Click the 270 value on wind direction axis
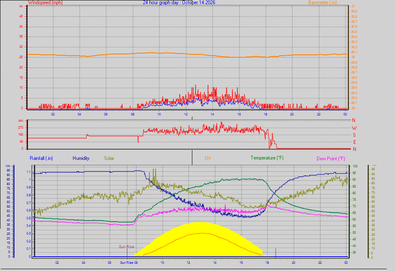This screenshot has height=272, width=395. coord(21,128)
